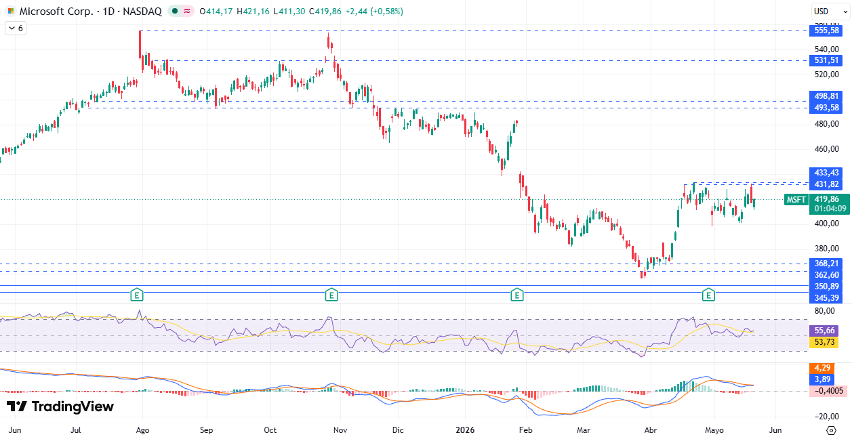Viewport: 852px width, 439px height.
Task: Click the green 419,86 last price label
Action: (827, 199)
